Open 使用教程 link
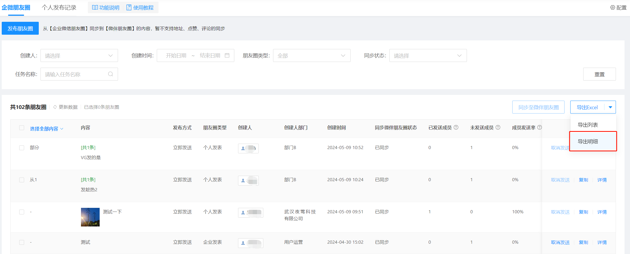 click(140, 7)
